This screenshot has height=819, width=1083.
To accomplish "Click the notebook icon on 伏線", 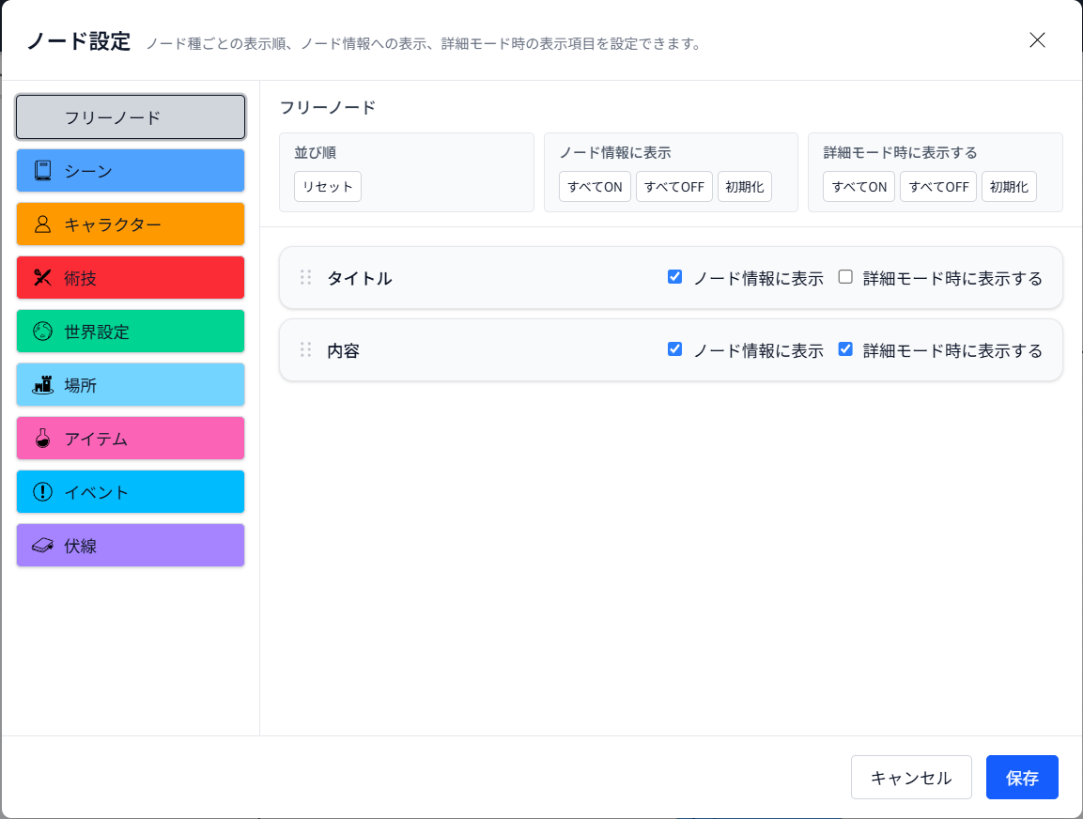I will (x=43, y=546).
